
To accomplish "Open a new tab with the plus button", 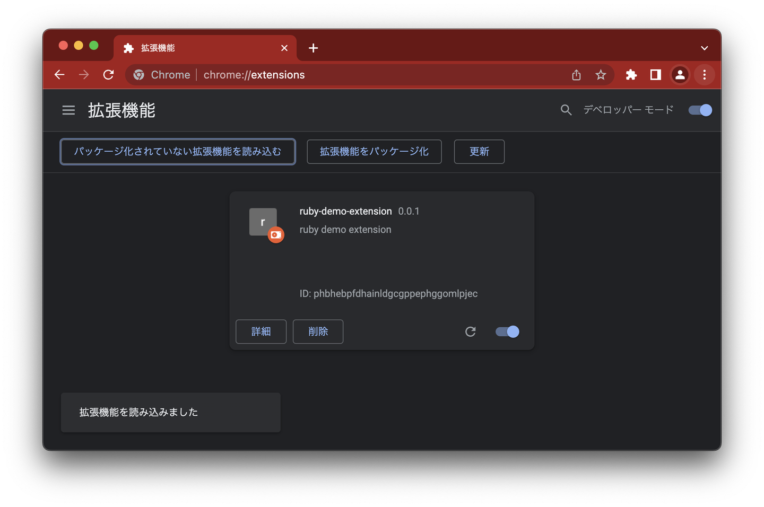I will [x=313, y=48].
